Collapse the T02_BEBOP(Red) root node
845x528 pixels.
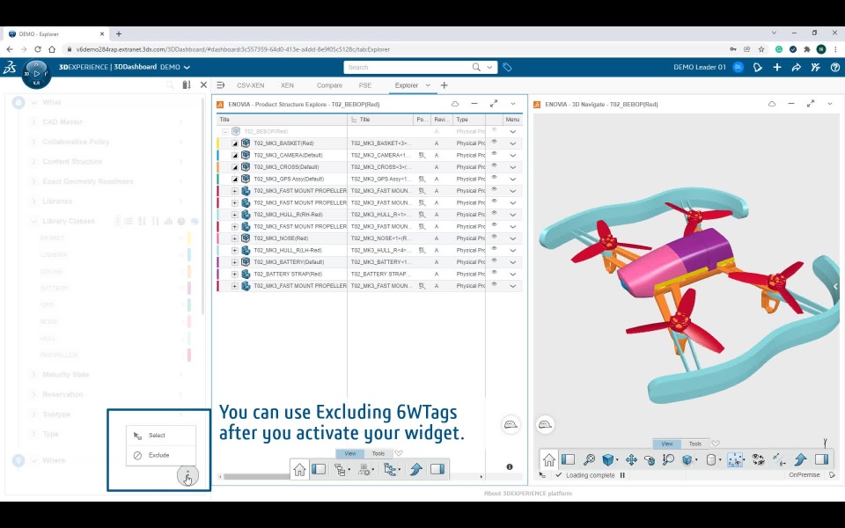click(x=225, y=131)
